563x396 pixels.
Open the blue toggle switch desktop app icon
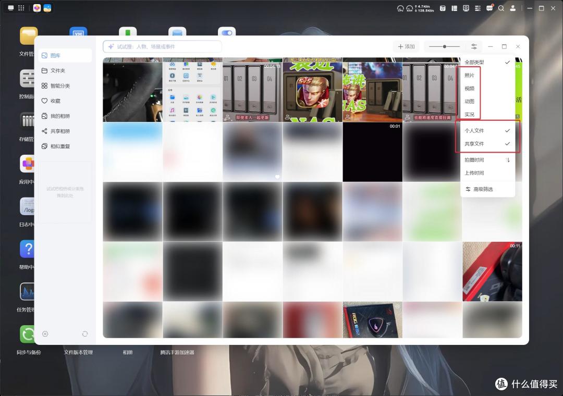[227, 31]
